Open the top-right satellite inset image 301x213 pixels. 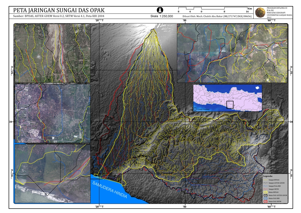[x=232, y=53]
